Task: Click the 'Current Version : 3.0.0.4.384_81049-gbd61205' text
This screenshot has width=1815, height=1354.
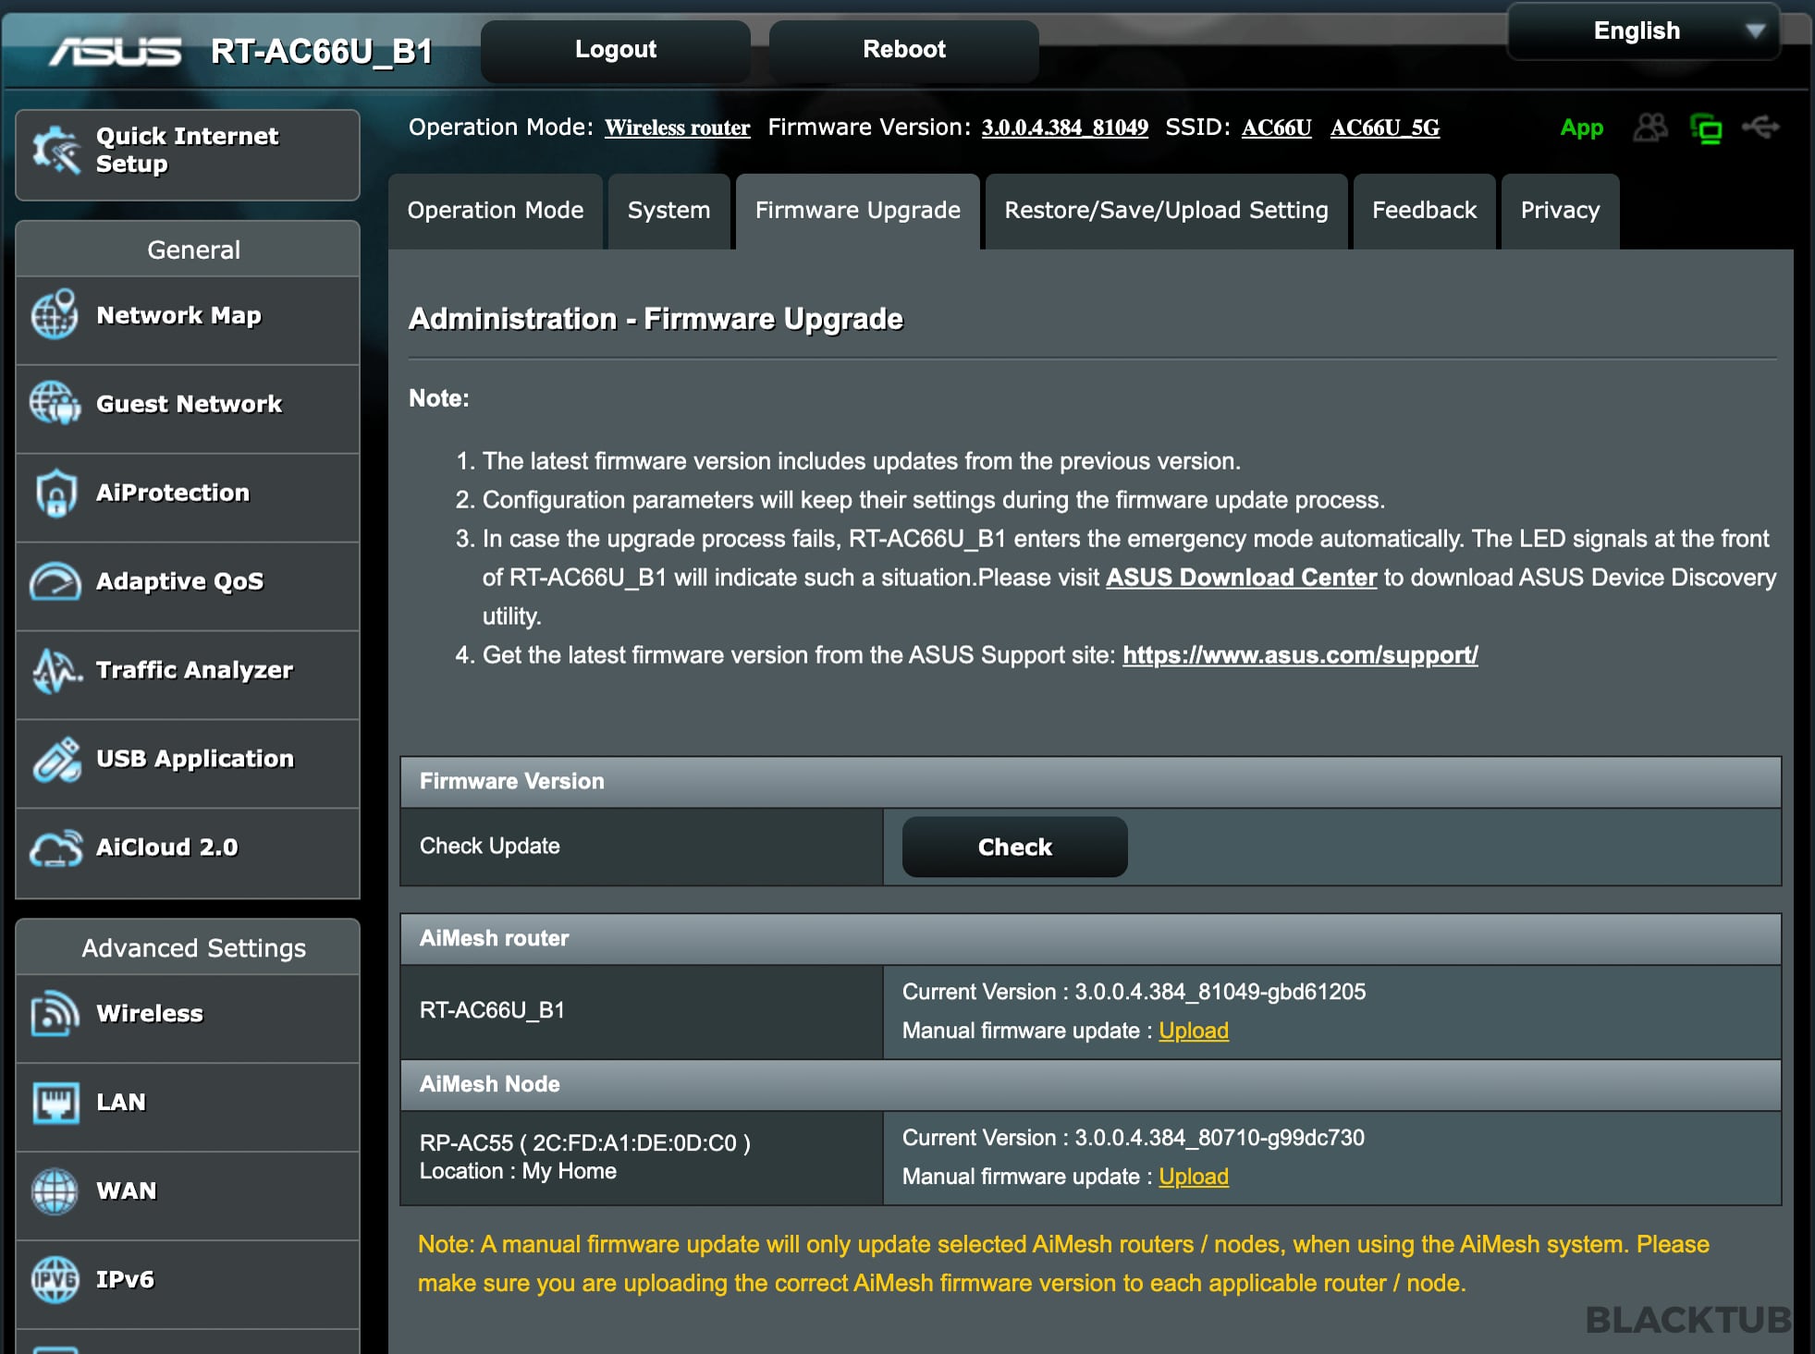Action: (1134, 992)
